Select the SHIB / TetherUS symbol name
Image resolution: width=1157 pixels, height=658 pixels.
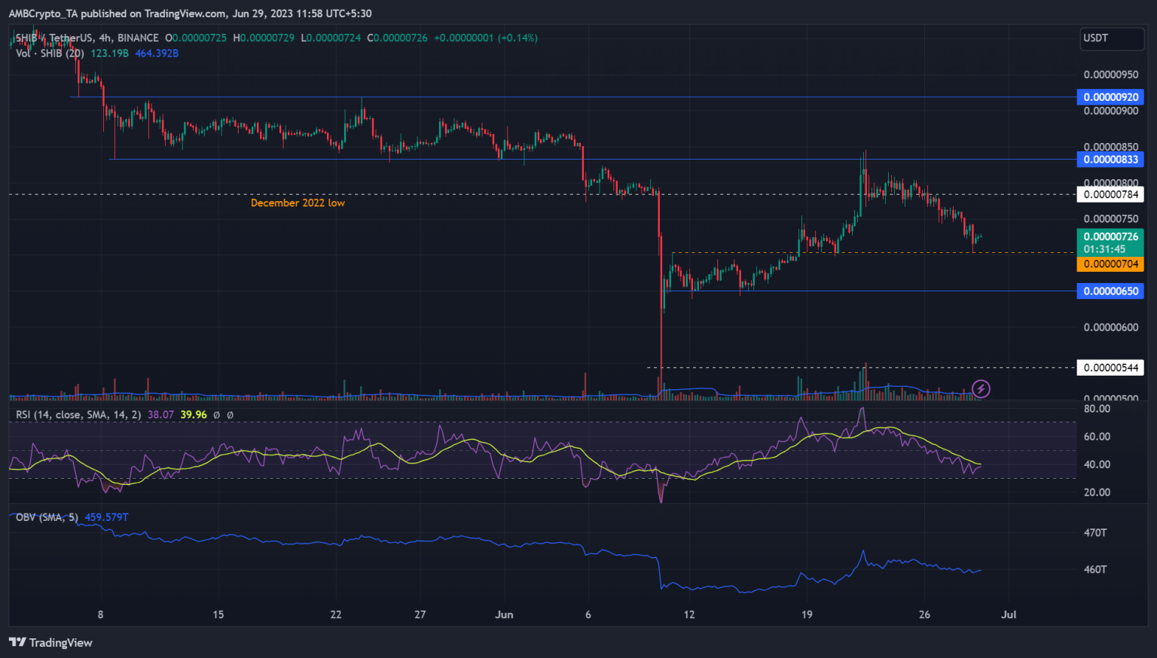[x=56, y=38]
